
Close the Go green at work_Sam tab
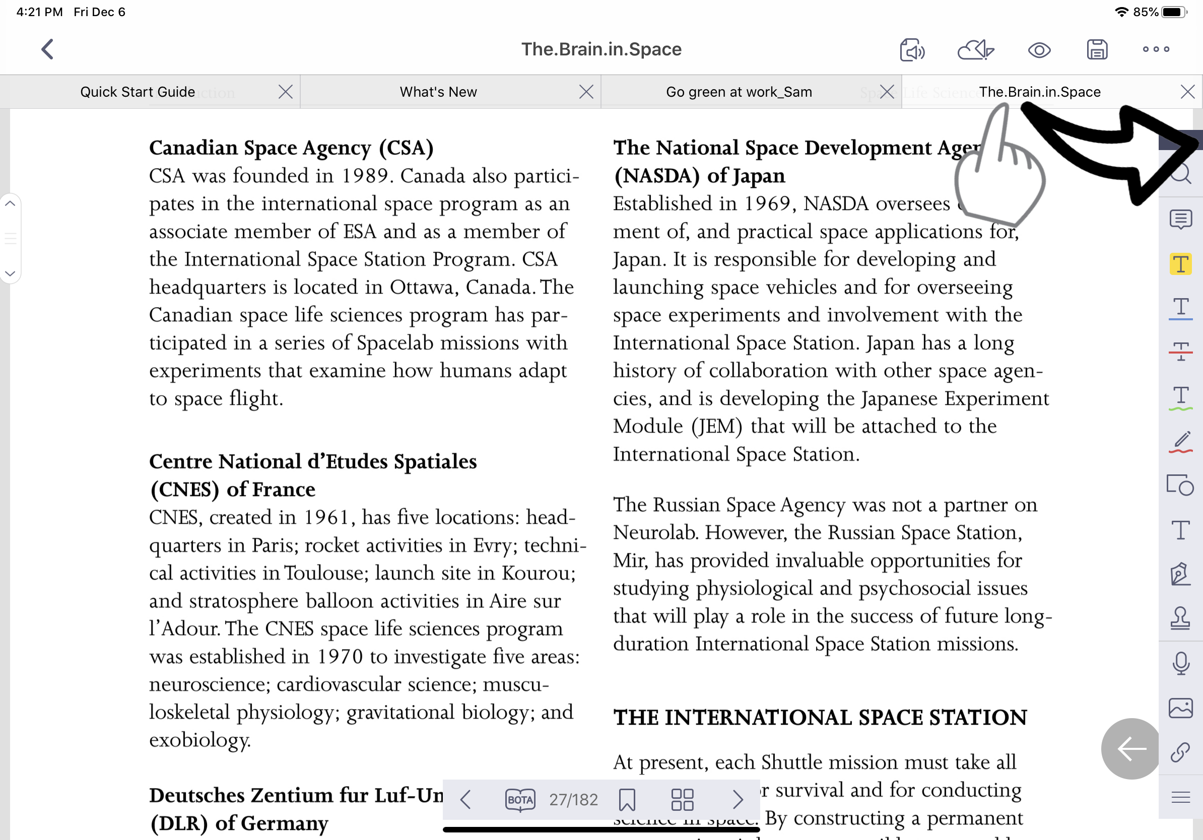(x=887, y=92)
